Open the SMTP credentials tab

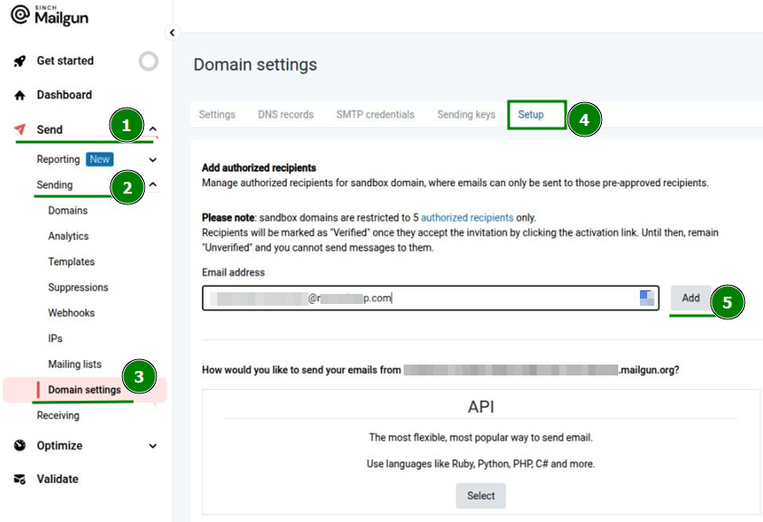pyautogui.click(x=376, y=114)
